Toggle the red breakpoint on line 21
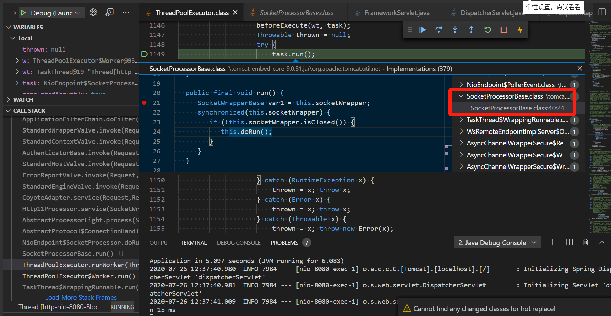This screenshot has height=316, width=611. coord(144,102)
